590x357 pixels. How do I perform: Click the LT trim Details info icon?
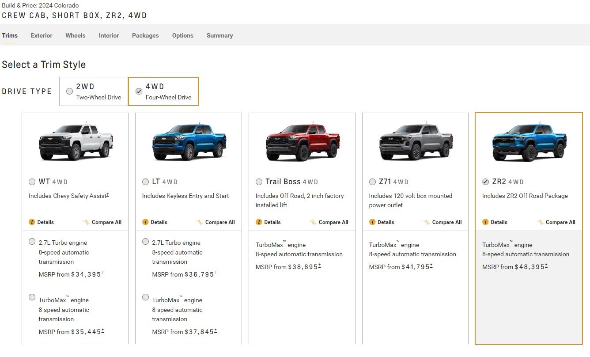pyautogui.click(x=145, y=222)
